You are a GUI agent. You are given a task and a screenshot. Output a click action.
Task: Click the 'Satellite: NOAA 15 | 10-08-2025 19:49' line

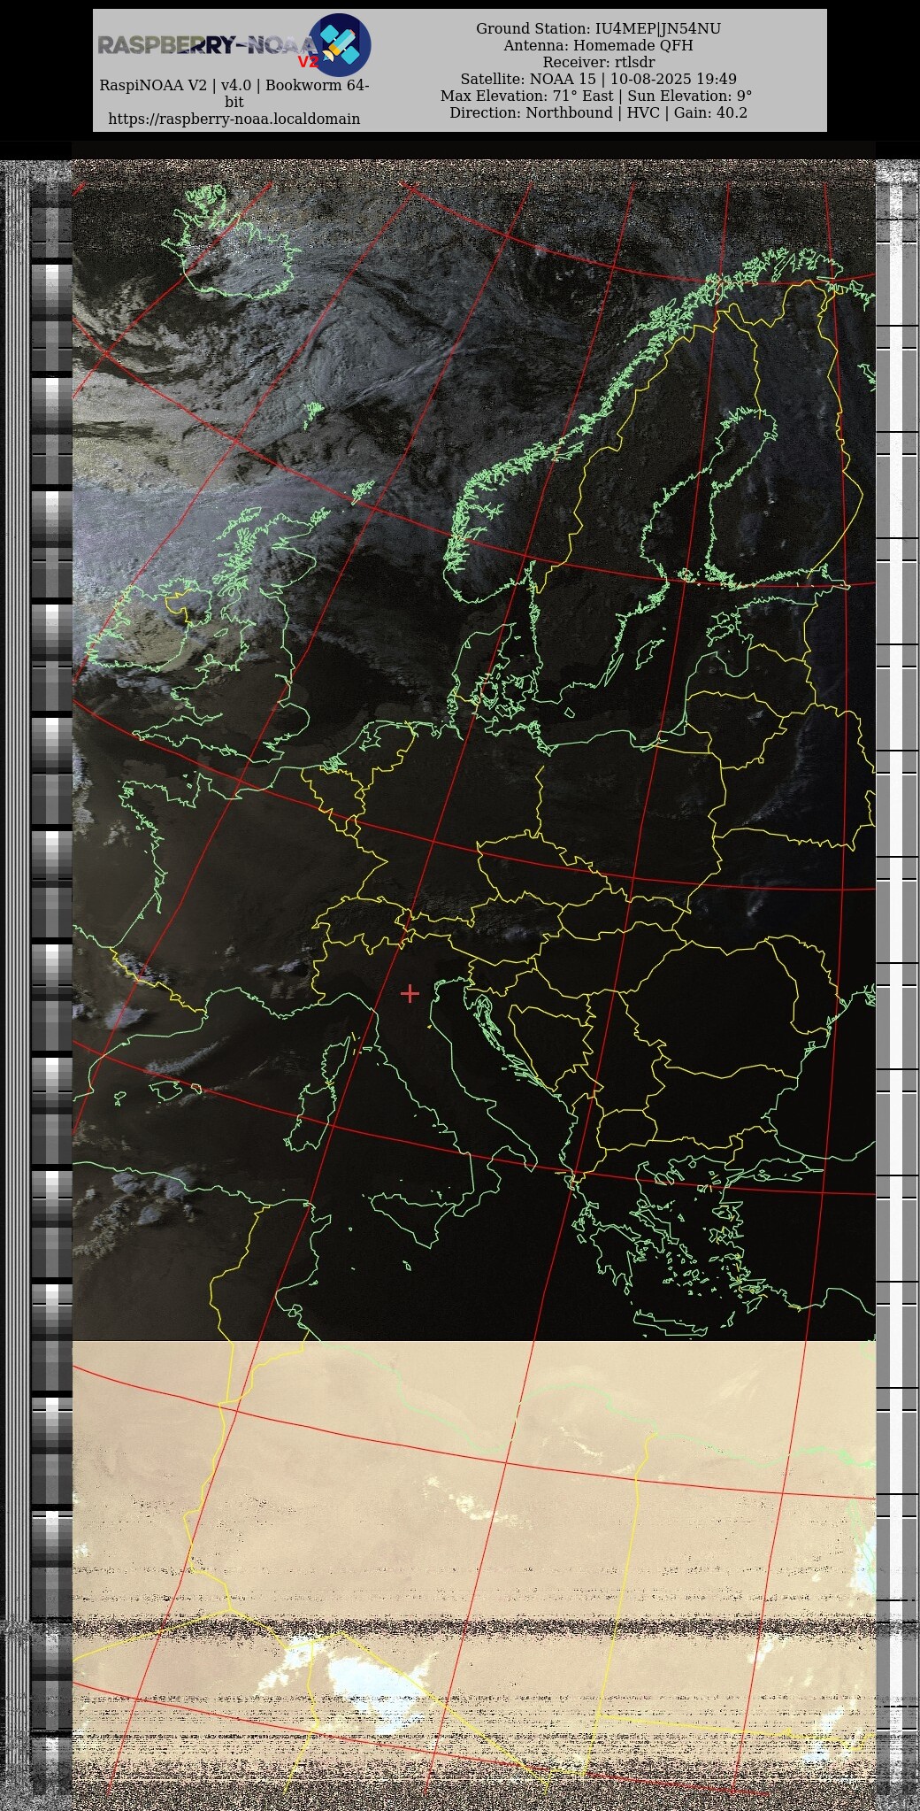pyautogui.click(x=598, y=79)
